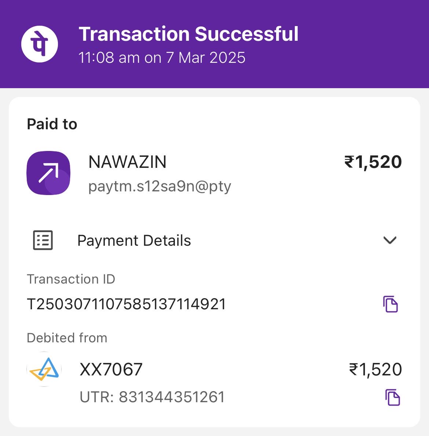Viewport: 429px width, 436px height.
Task: Tap the Debited from label
Action: (67, 338)
